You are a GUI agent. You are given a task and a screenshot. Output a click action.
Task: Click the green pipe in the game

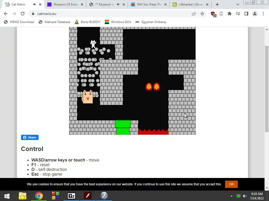(123, 127)
